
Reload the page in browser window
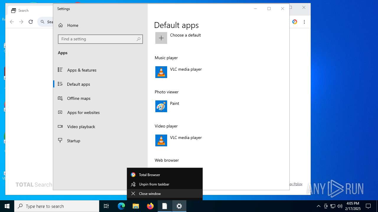coord(31,22)
